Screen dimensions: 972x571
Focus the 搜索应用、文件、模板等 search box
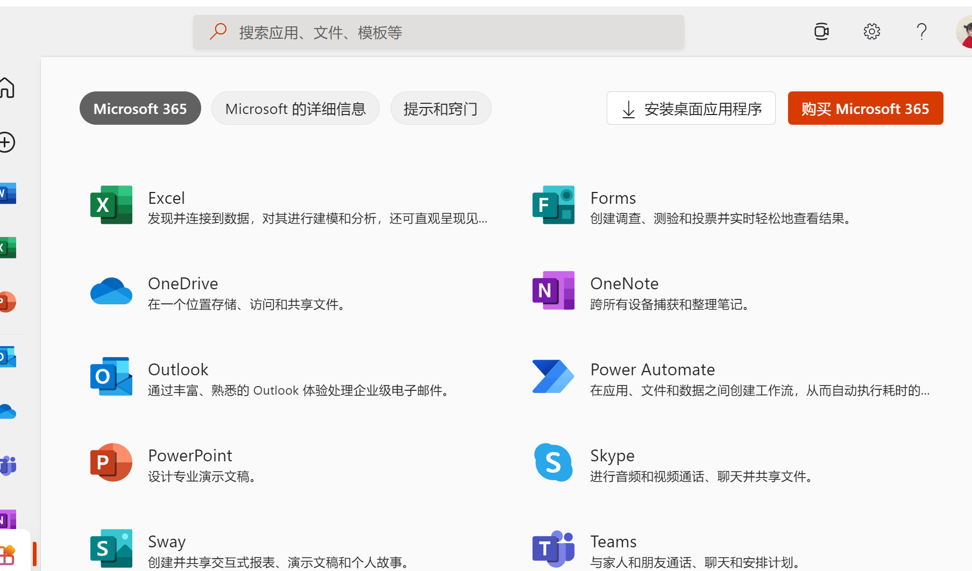[x=438, y=32]
